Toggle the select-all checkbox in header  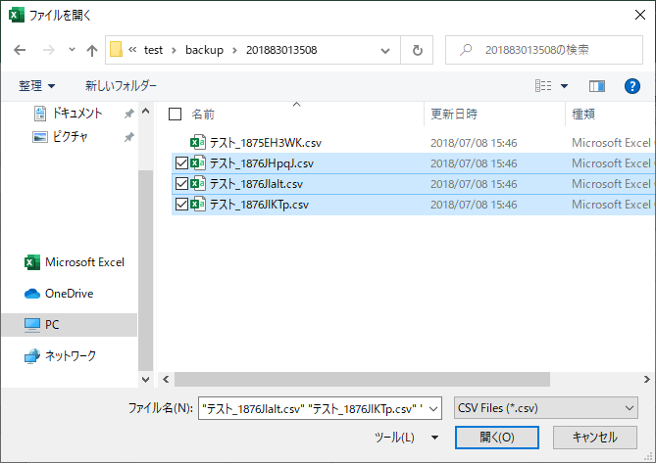click(x=176, y=115)
